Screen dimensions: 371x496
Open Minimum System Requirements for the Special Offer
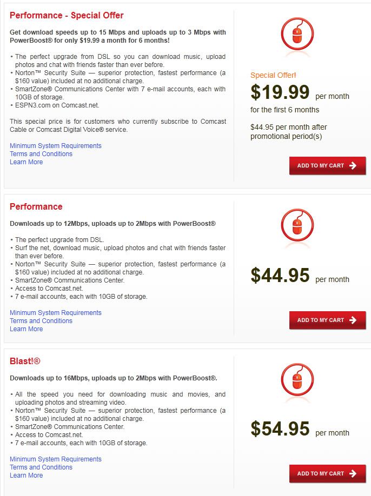[x=55, y=146]
